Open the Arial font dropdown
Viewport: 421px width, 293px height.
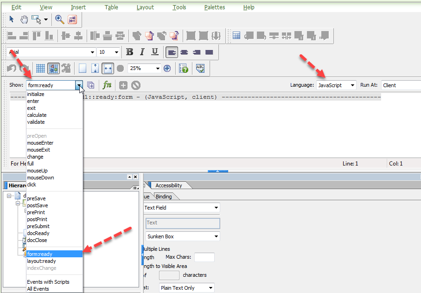(x=92, y=52)
